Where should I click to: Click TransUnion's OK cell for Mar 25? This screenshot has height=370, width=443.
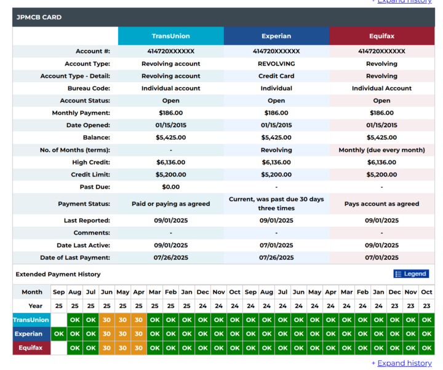tap(155, 320)
